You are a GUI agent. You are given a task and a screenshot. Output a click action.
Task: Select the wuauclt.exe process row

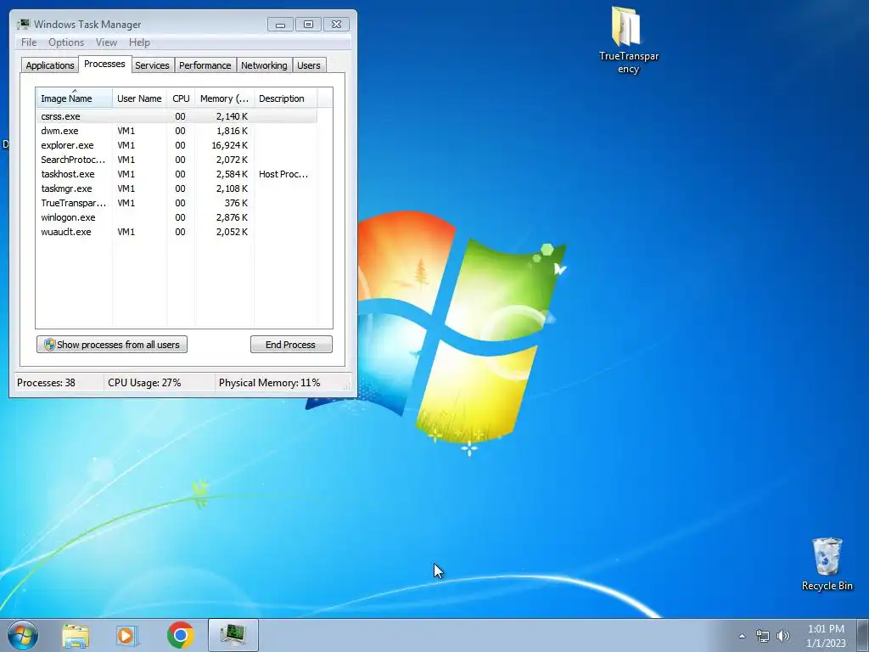click(177, 232)
